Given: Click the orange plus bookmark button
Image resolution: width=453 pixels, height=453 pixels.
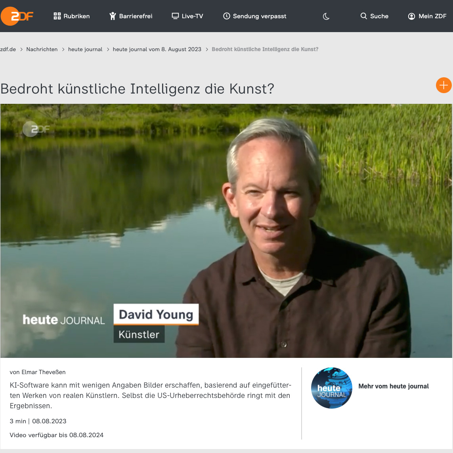Looking at the screenshot, I should (x=443, y=85).
